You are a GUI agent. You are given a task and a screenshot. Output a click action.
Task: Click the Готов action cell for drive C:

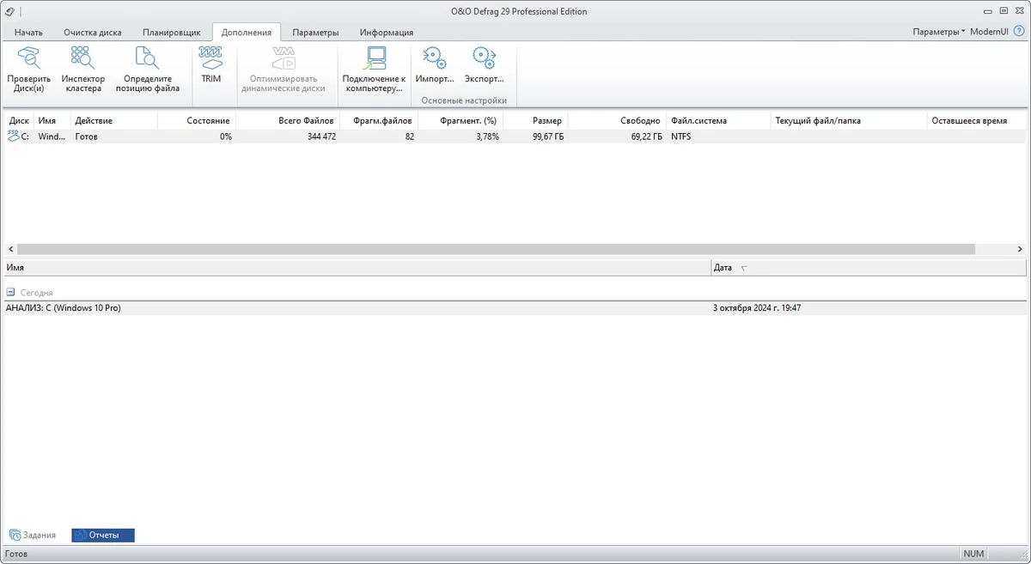coord(86,136)
